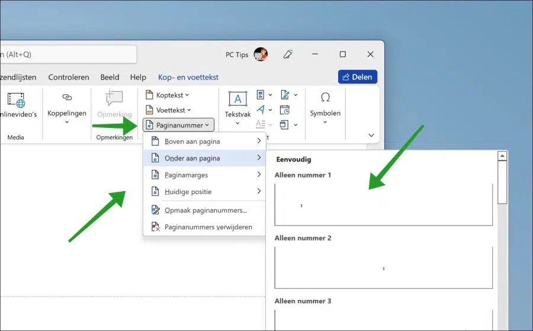Image resolution: width=533 pixels, height=331 pixels.
Task: Collapse the ribbon with the chevron
Action: [x=371, y=135]
